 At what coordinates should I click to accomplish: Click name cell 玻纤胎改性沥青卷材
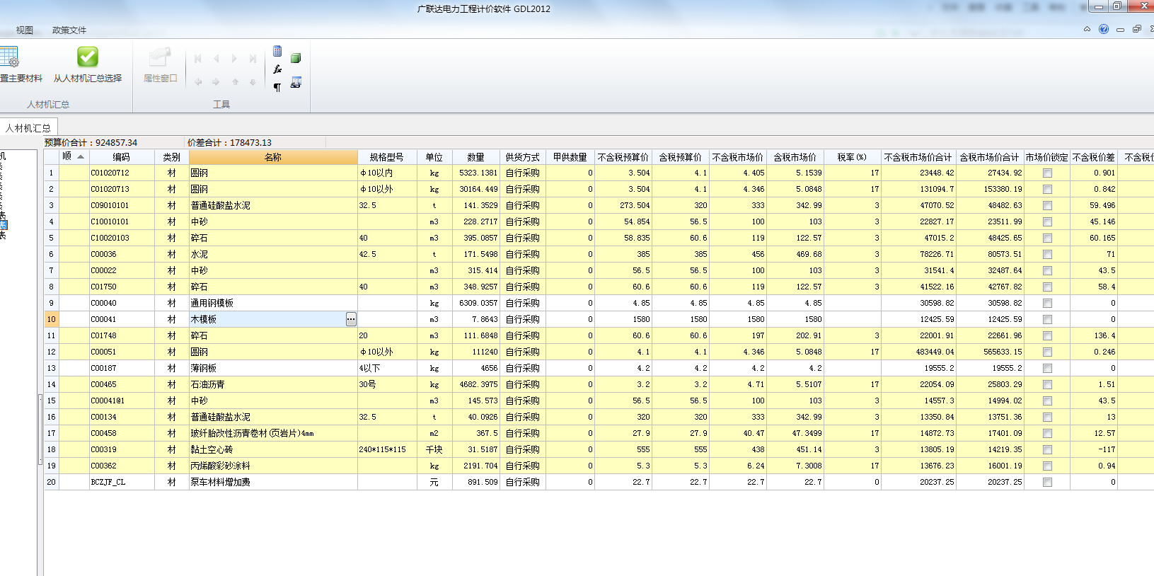tap(273, 433)
